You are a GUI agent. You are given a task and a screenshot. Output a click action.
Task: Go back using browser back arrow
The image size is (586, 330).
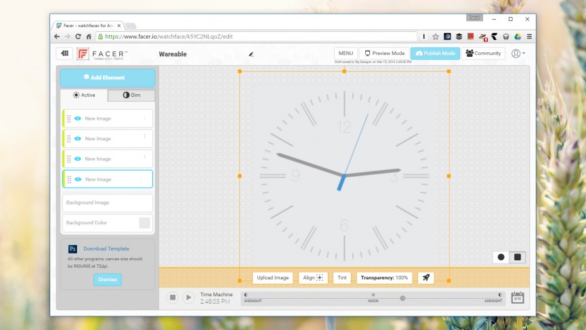click(57, 37)
